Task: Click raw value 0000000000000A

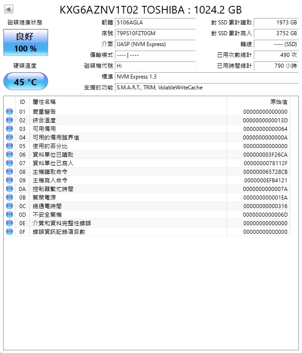Action: pyautogui.click(x=265, y=138)
